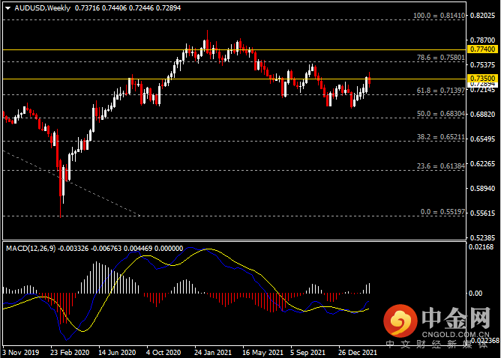Click the 16 May 2021 date marker

click(x=262, y=353)
